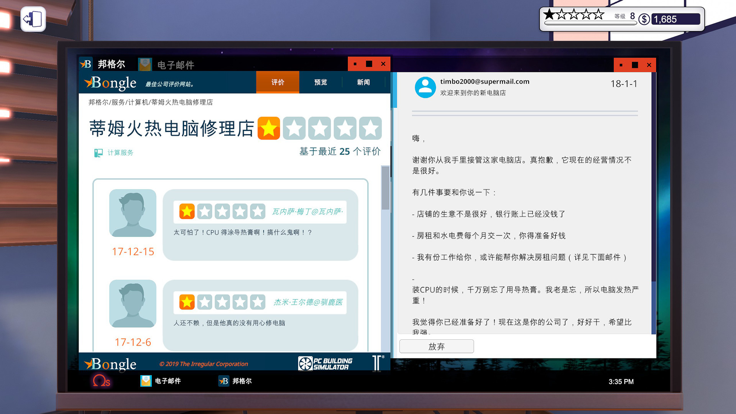This screenshot has width=736, height=414.
Task: Click the reviewer avatar dated 17-12-15
Action: coord(133,213)
